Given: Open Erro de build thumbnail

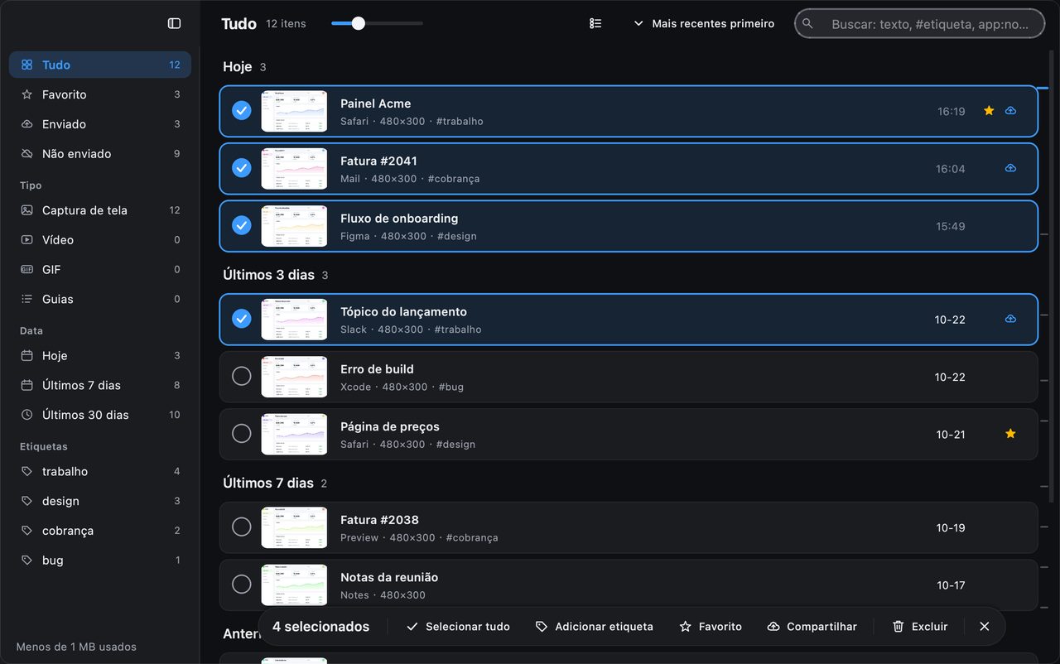Looking at the screenshot, I should tap(294, 377).
